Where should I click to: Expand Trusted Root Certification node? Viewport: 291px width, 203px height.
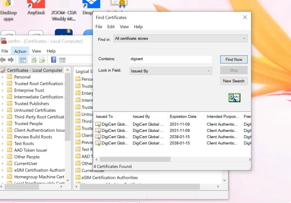tap(2, 84)
